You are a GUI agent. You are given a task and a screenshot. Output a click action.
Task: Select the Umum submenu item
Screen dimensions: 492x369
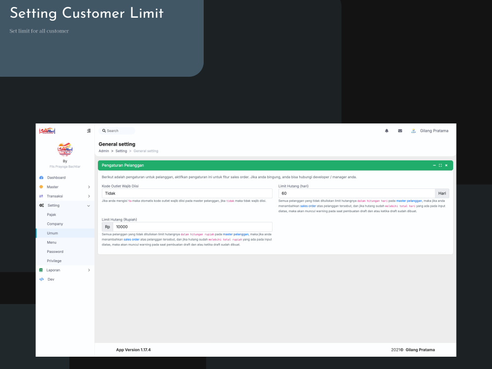(65, 233)
